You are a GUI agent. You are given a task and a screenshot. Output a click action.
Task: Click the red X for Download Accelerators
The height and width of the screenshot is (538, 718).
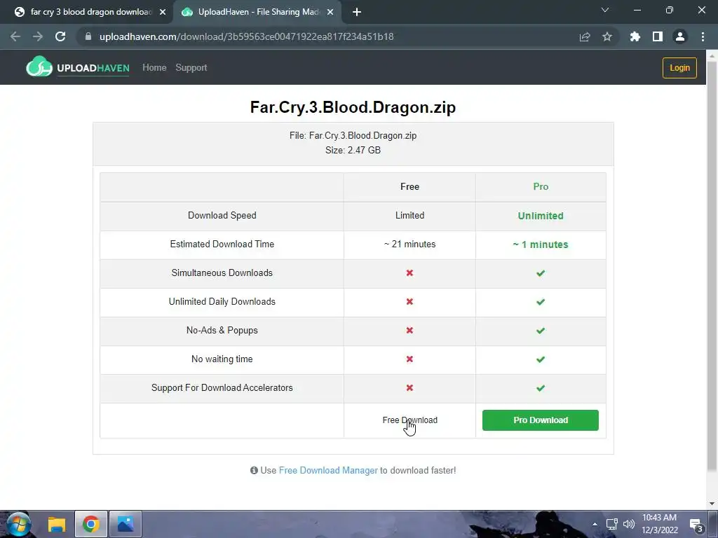pos(409,388)
